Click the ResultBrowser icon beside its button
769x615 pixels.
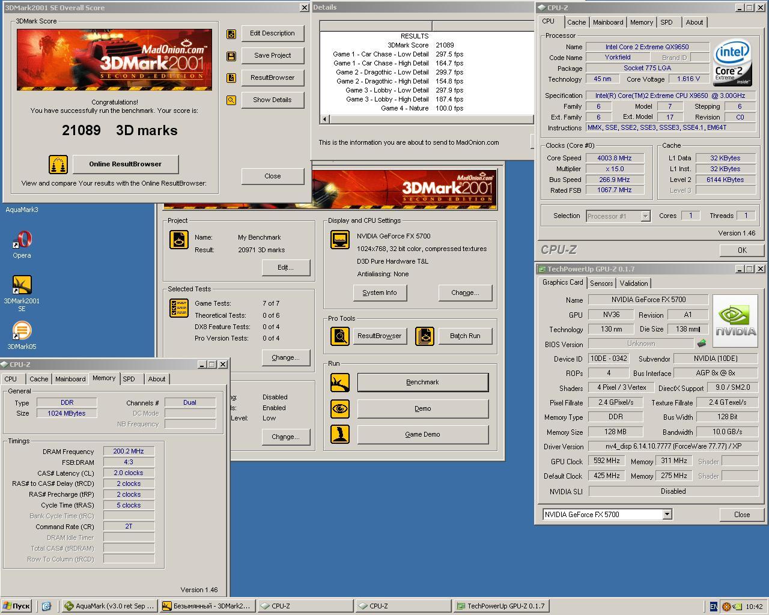click(x=231, y=78)
